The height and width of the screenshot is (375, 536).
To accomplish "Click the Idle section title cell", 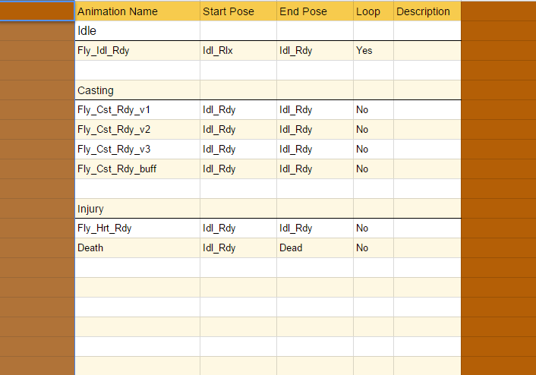I will [x=137, y=31].
